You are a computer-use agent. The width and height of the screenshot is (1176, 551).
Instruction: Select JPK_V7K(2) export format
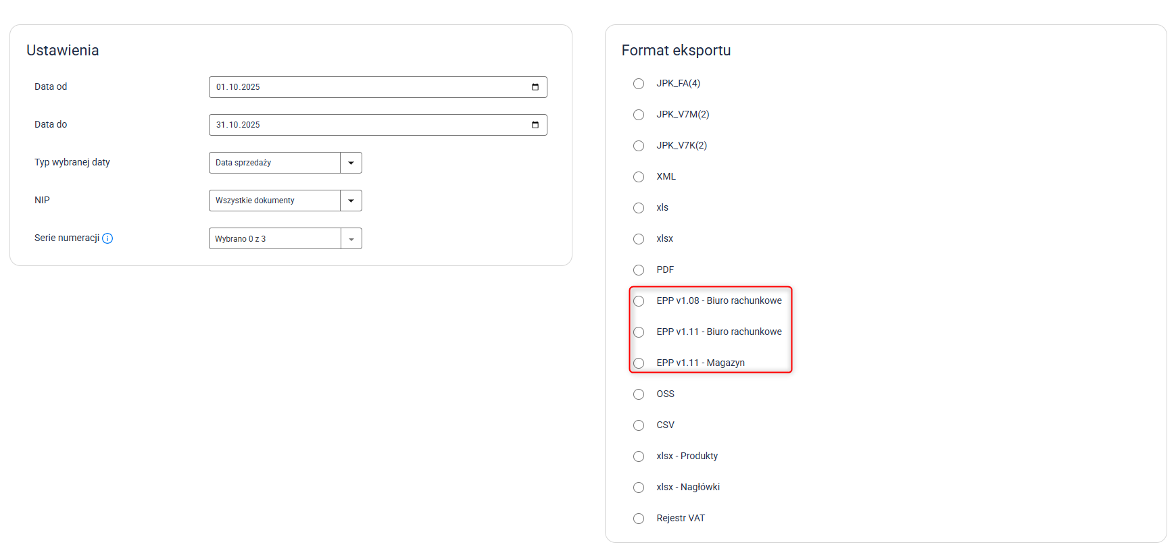[639, 146]
